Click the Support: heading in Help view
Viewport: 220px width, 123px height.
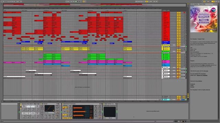(192, 61)
